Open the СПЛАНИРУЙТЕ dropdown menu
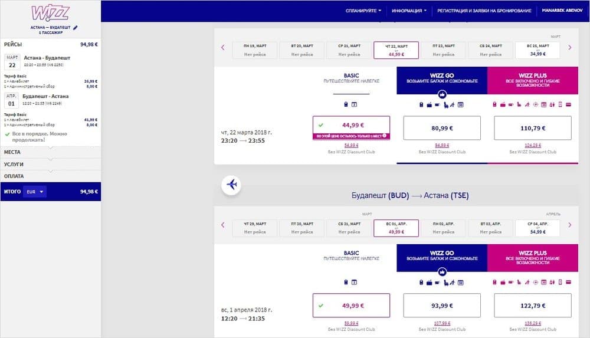 pos(363,11)
